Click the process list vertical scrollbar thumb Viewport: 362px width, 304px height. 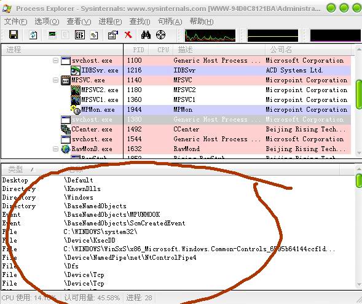click(358, 95)
